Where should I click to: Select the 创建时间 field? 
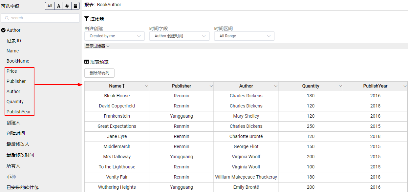[x=16, y=133]
